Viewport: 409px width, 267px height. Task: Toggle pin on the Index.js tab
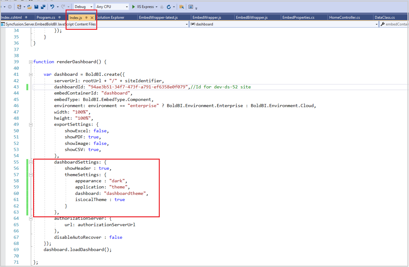pos(86,17)
